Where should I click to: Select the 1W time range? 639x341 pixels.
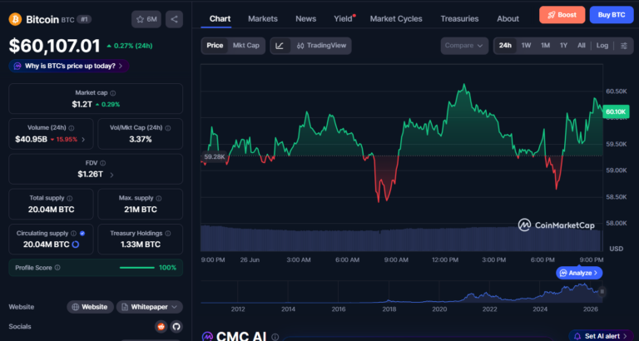coord(526,46)
